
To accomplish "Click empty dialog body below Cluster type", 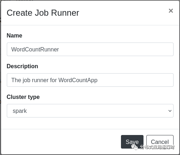I will pos(90,123).
